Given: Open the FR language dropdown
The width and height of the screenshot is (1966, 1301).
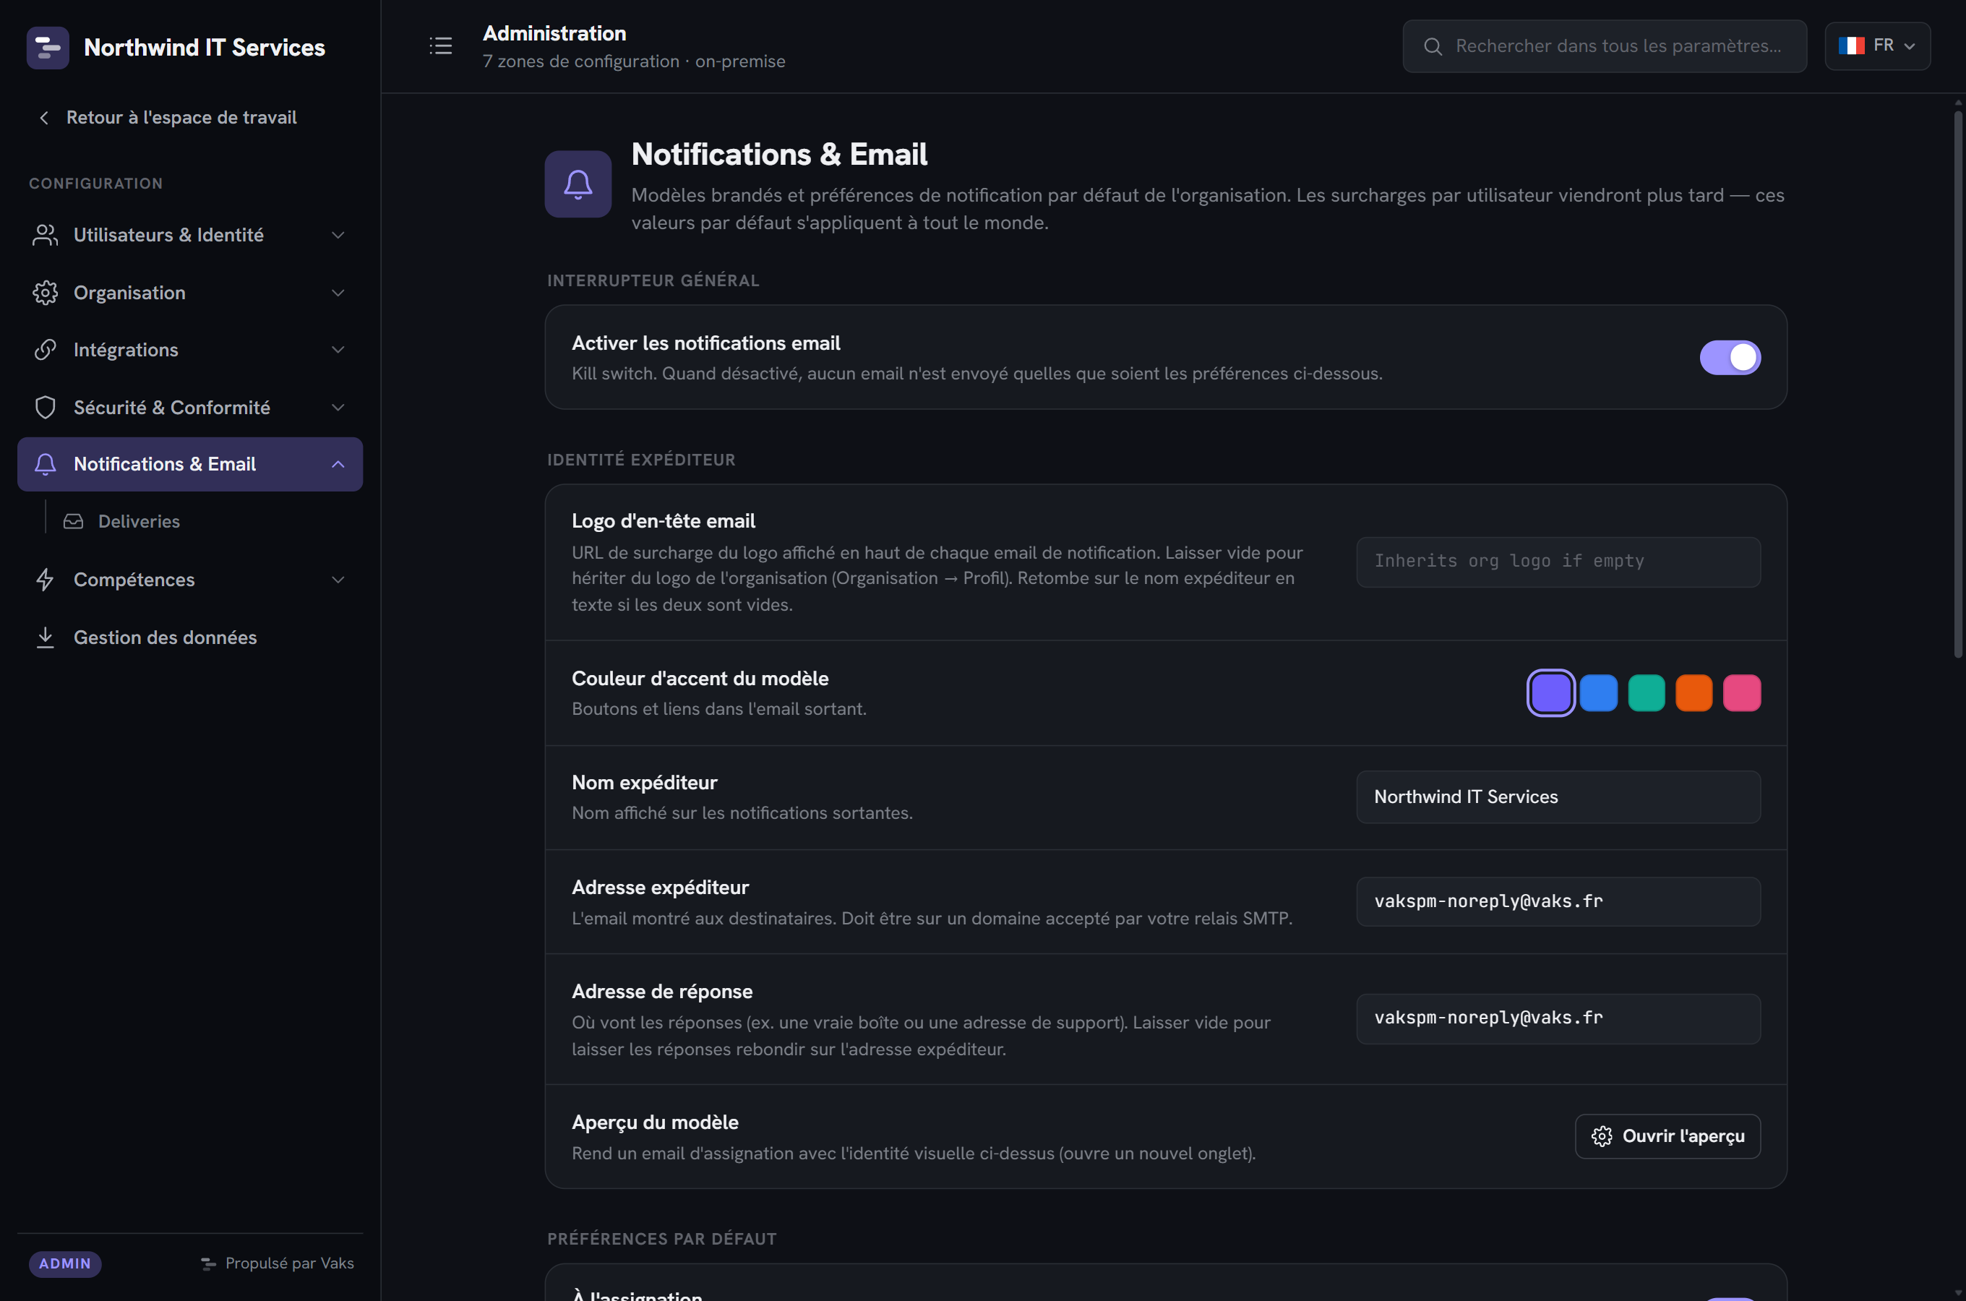Looking at the screenshot, I should (1877, 46).
